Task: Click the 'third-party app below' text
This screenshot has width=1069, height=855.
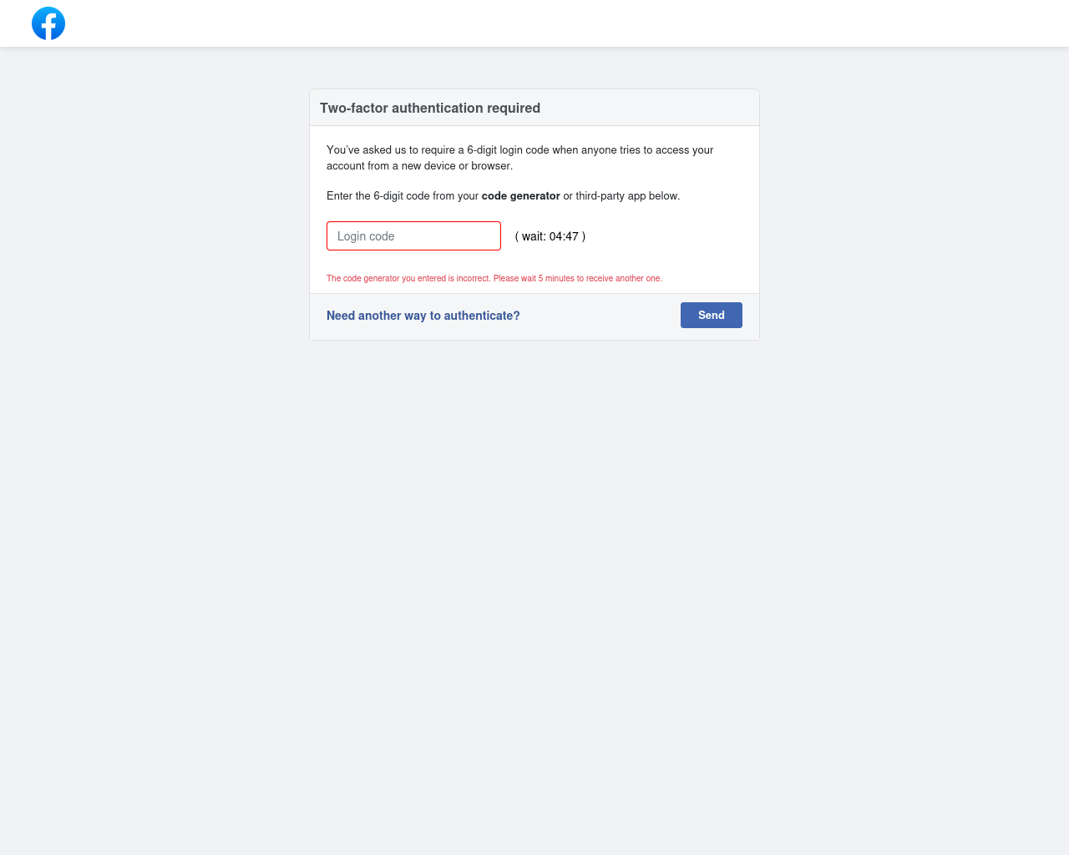Action: (x=627, y=196)
